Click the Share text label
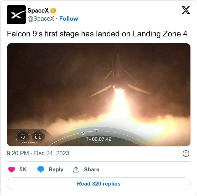Viewport: 197px width, 196px height. point(92,170)
